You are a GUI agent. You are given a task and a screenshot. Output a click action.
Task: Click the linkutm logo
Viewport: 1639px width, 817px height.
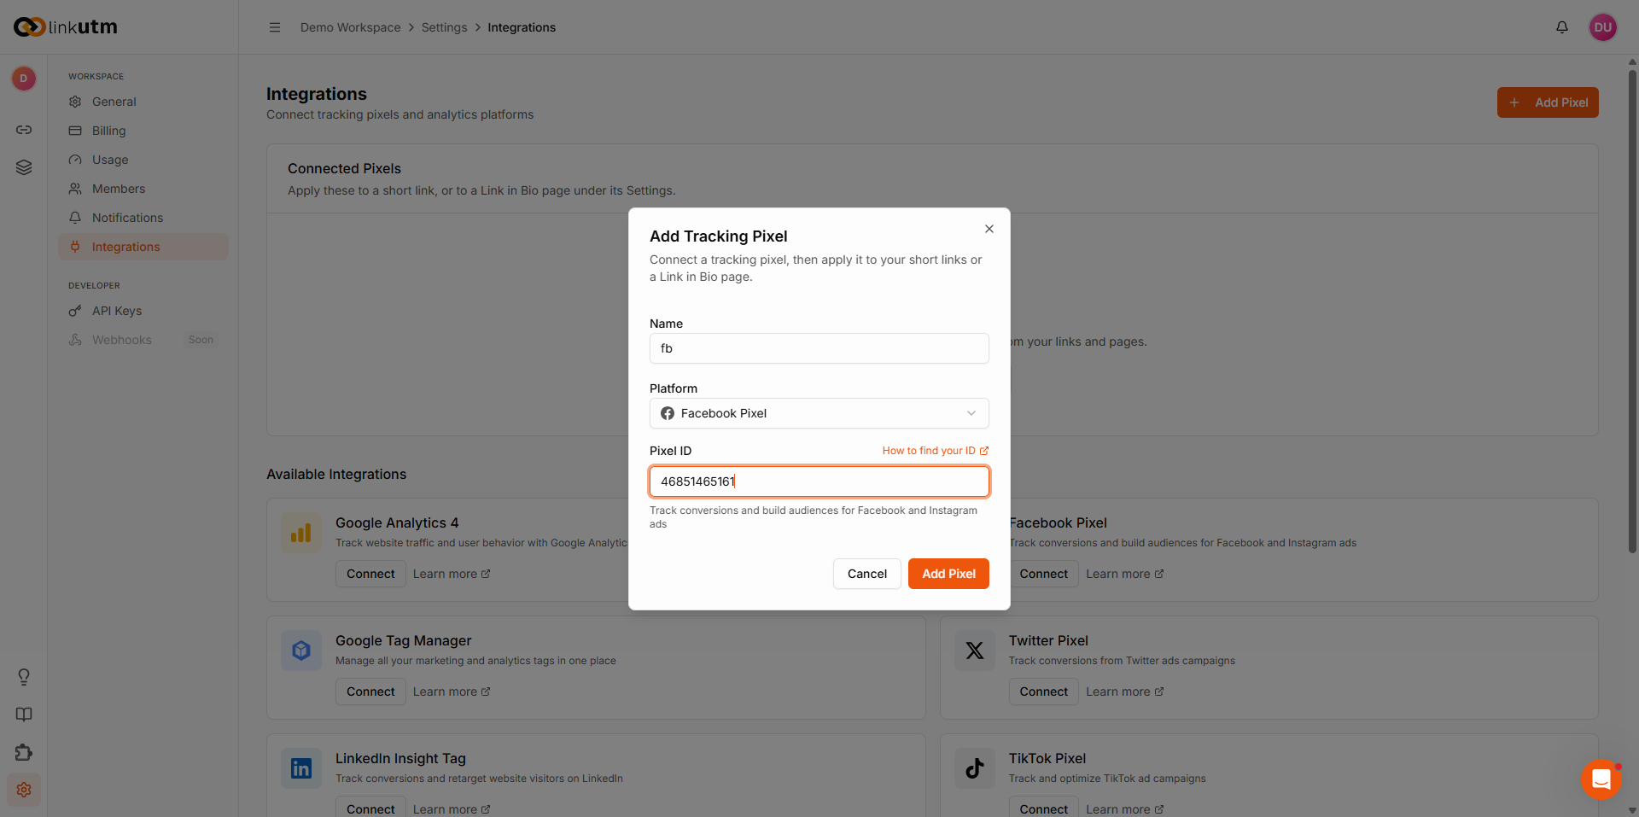click(66, 27)
